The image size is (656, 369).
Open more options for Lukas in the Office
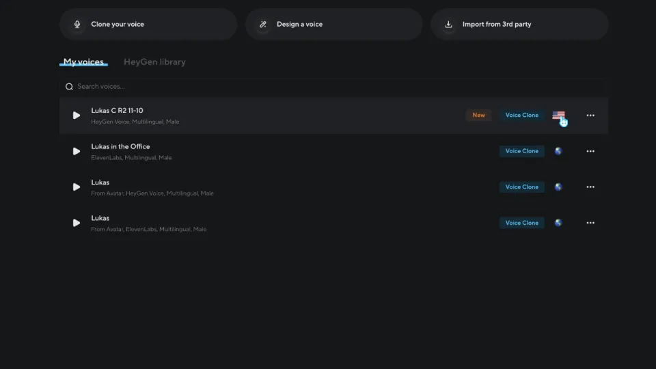coord(590,151)
